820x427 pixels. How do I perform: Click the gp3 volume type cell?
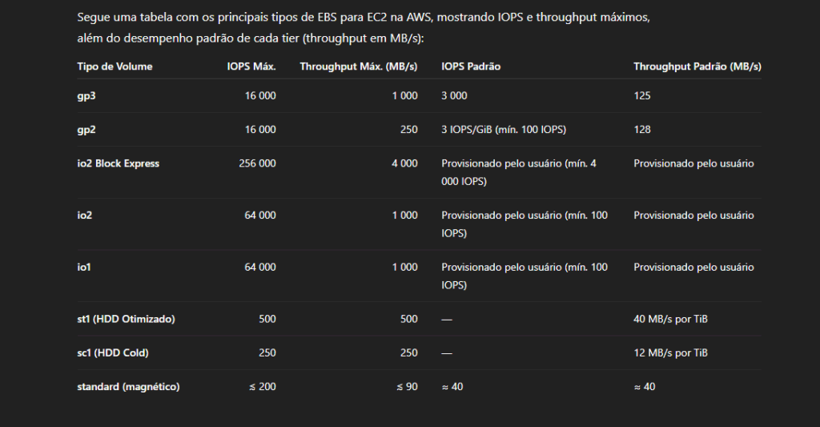click(86, 96)
